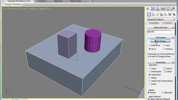
Task: Select the Systems category icon
Action: pos(174,14)
